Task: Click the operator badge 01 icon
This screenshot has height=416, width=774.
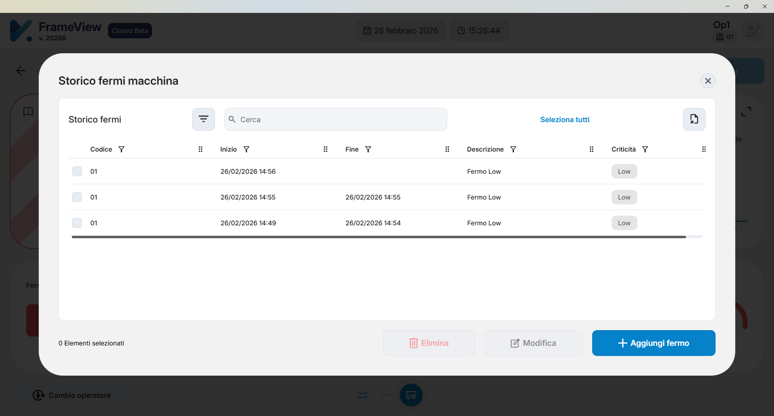Action: point(720,37)
